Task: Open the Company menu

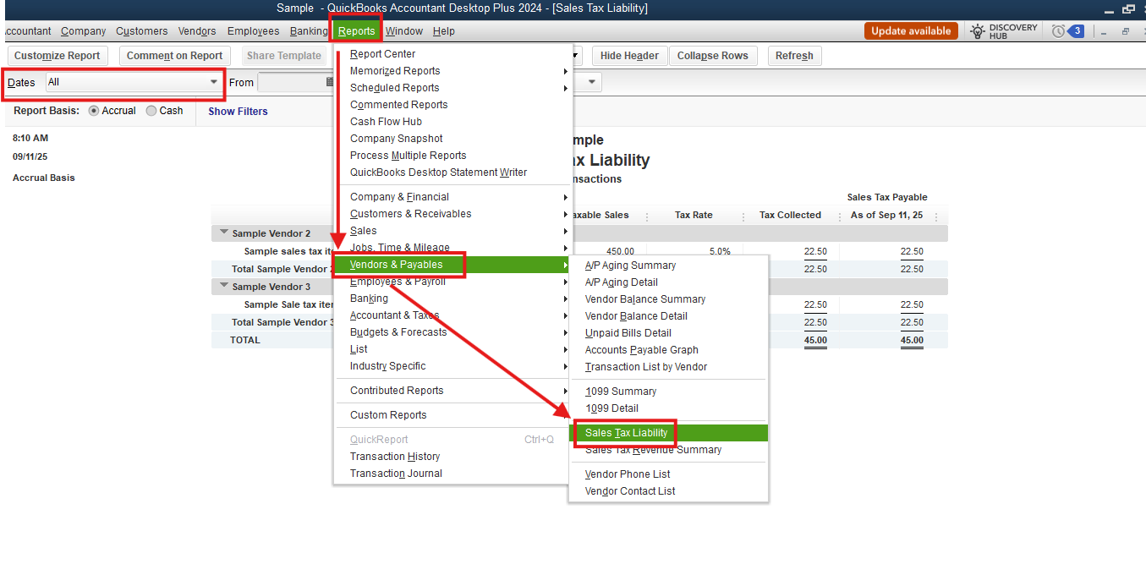Action: pos(83,31)
